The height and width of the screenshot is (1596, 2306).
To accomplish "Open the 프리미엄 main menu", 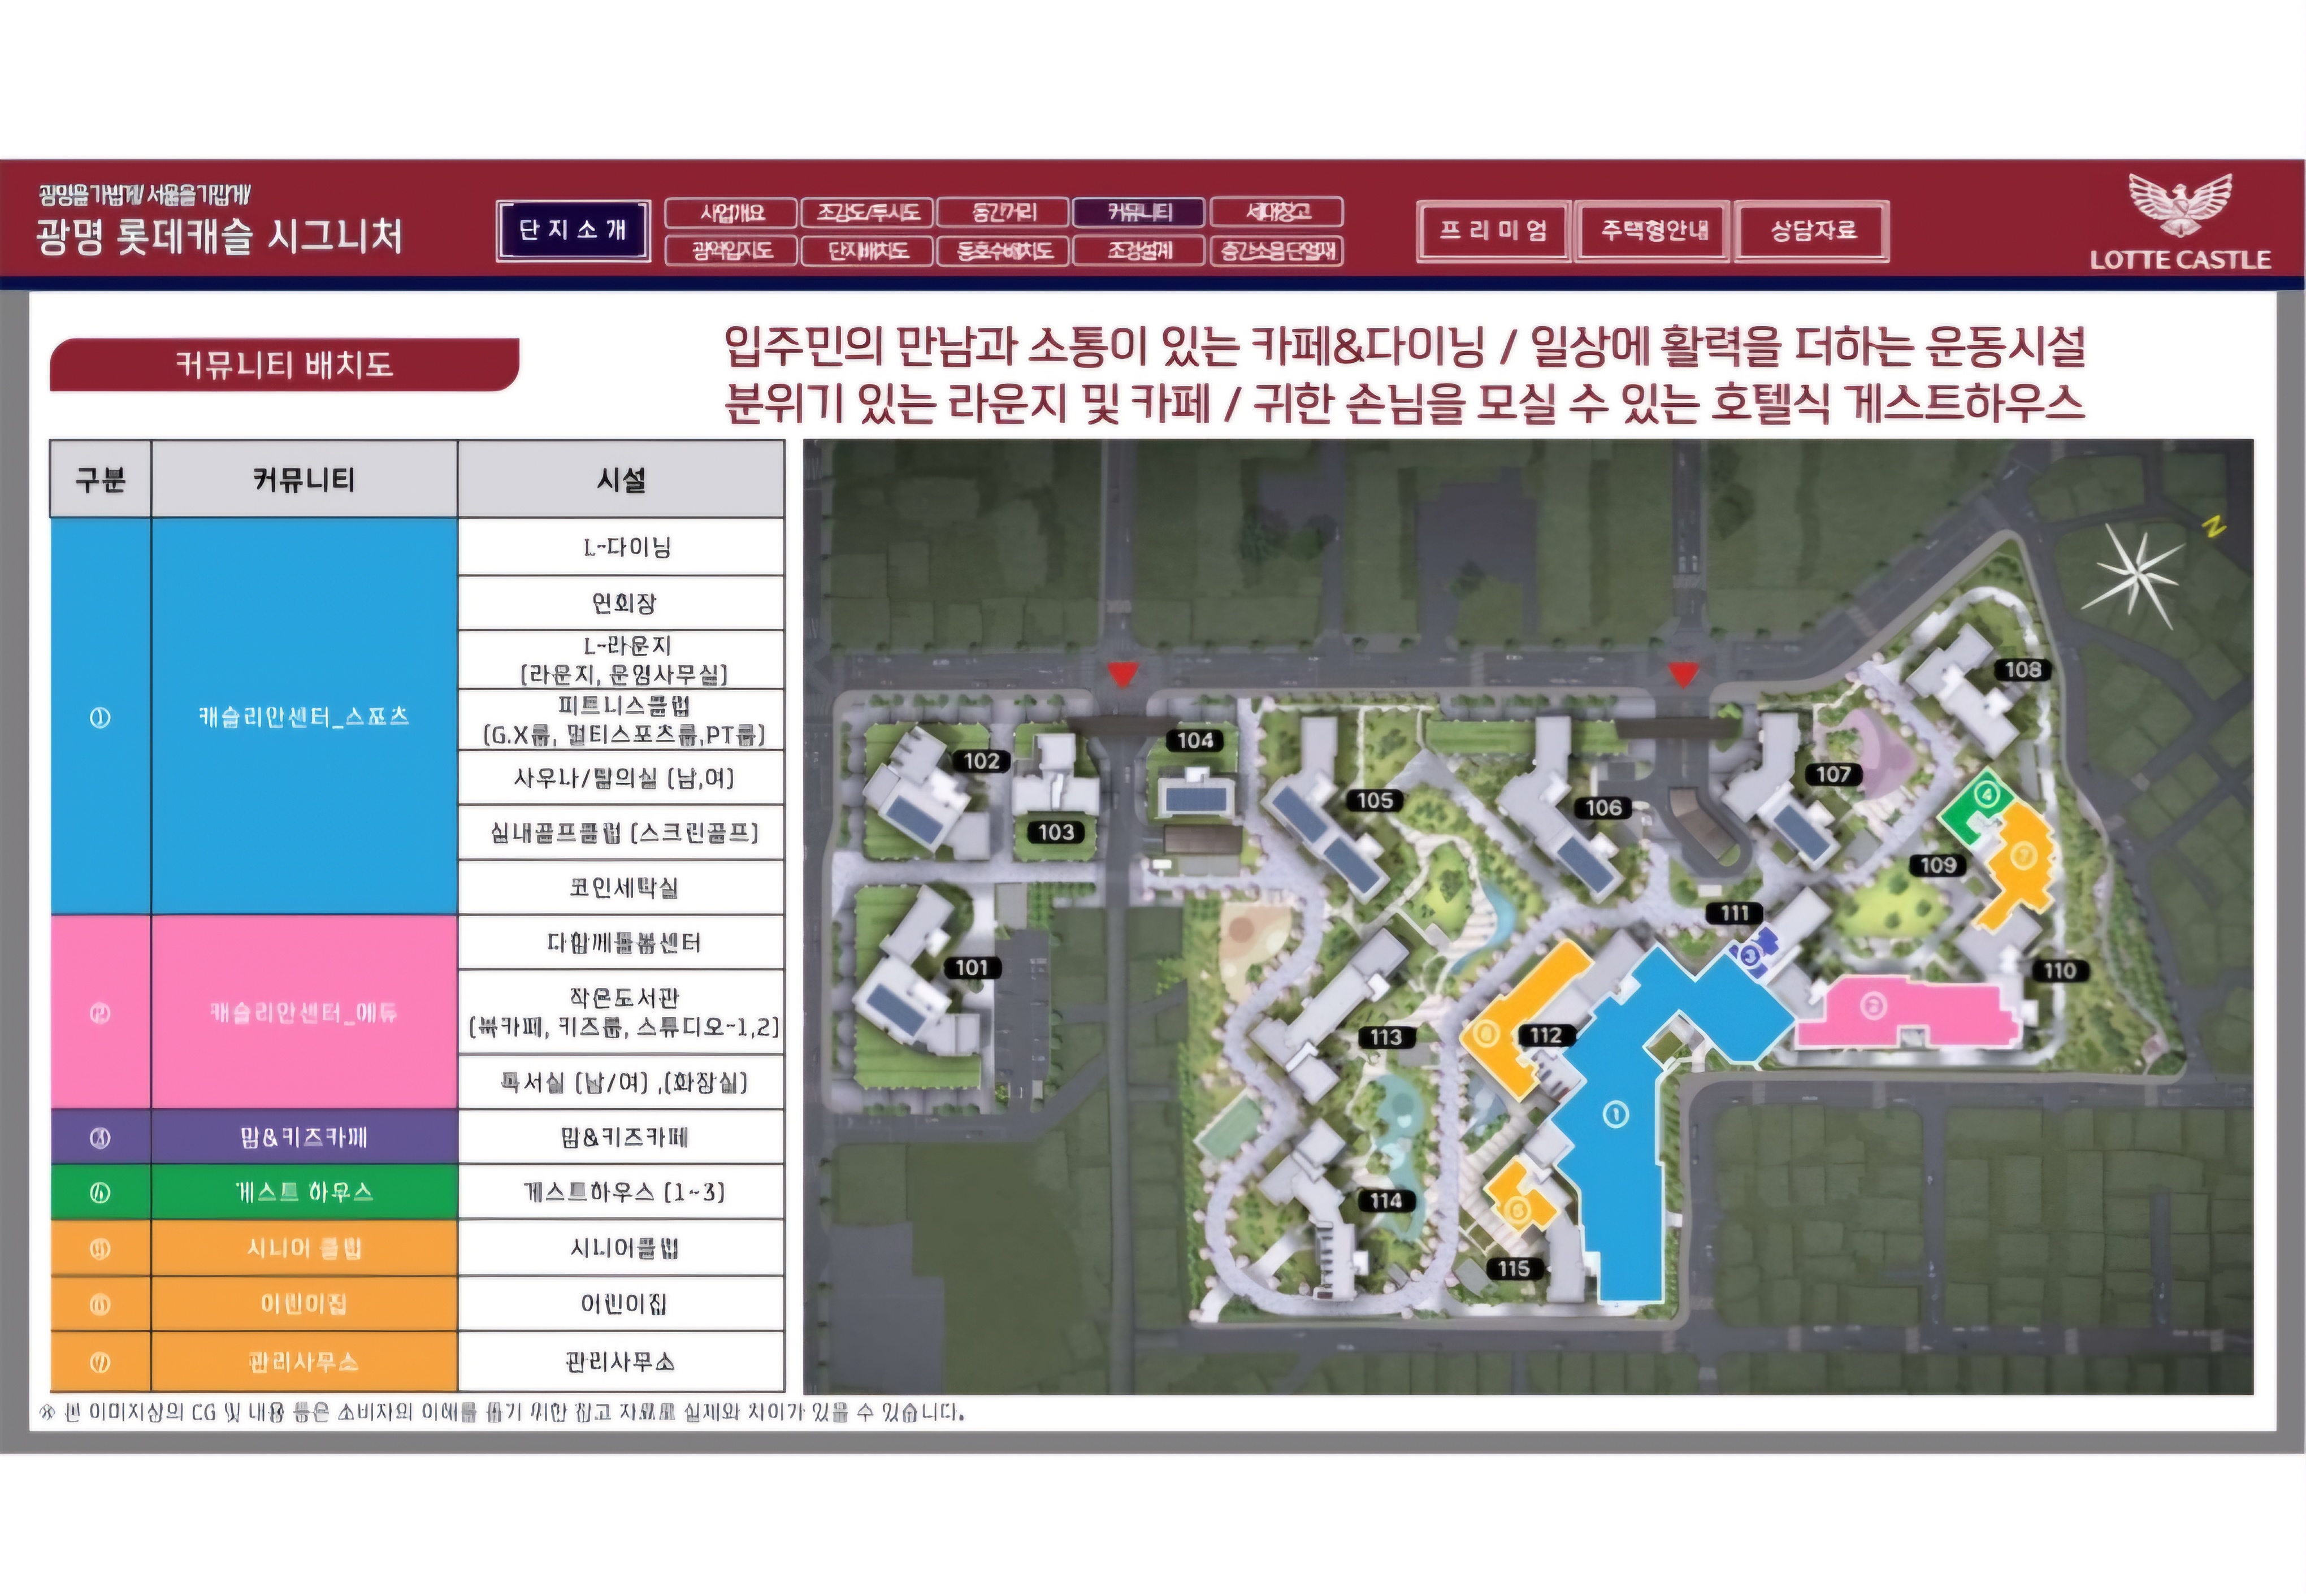I will (x=1493, y=231).
